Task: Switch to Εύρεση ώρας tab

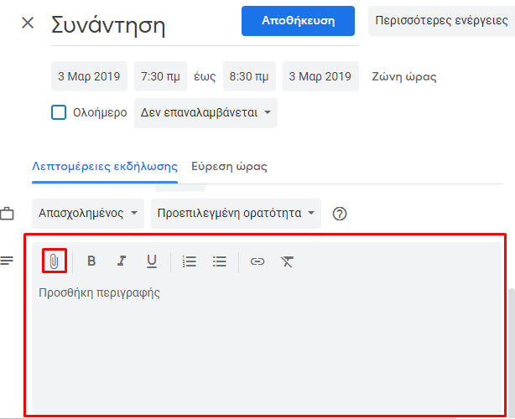Action: click(229, 167)
